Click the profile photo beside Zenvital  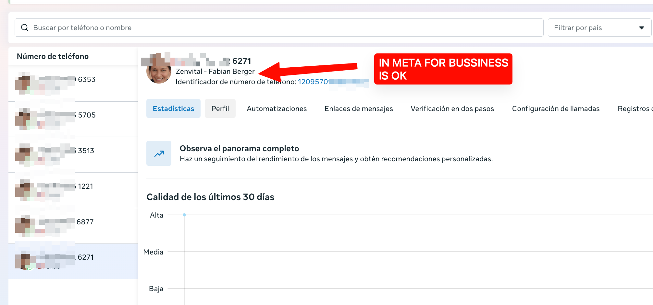(x=159, y=71)
